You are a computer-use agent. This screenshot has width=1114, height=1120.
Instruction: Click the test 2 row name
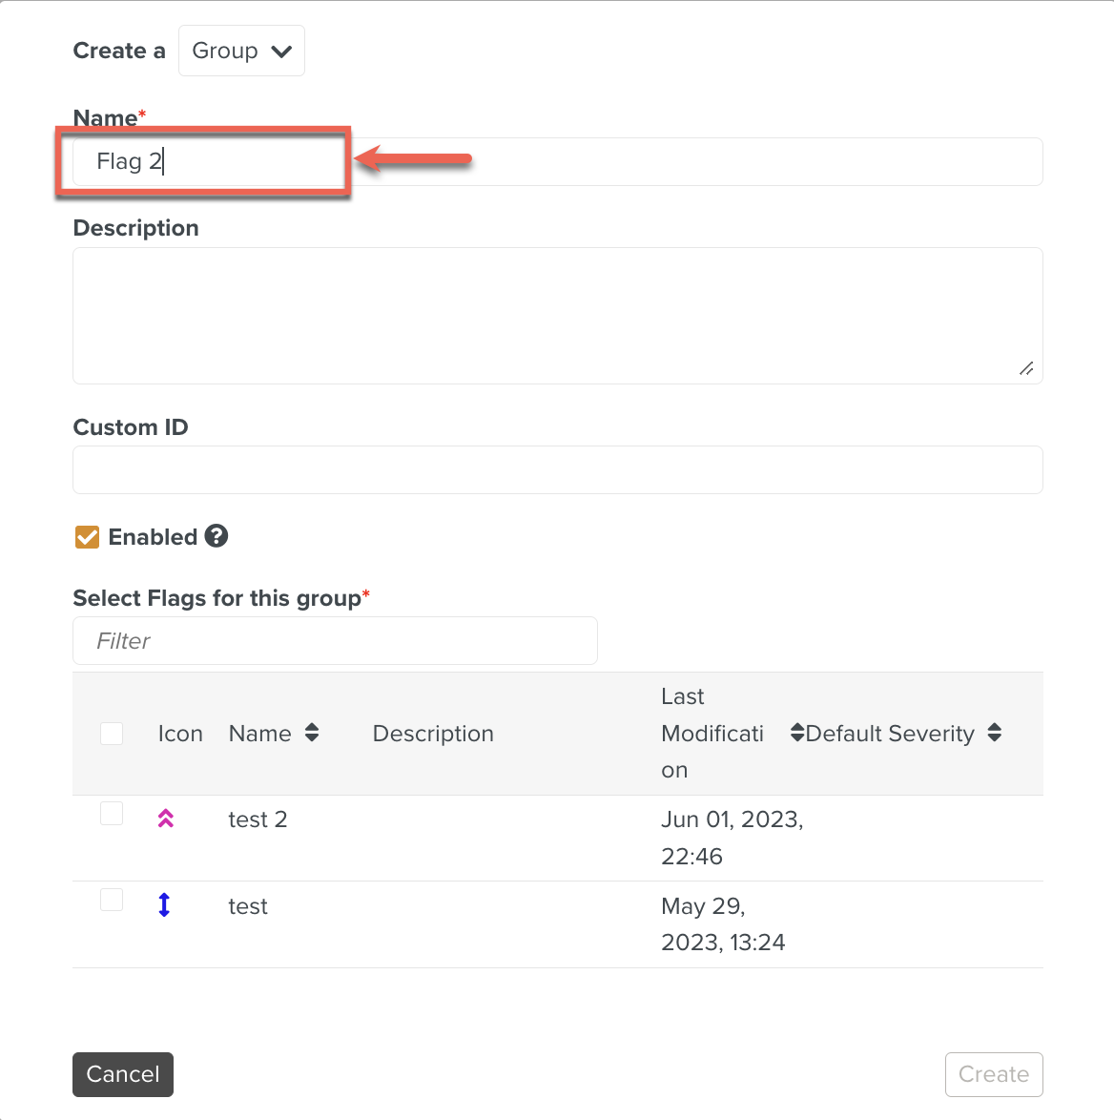point(258,819)
